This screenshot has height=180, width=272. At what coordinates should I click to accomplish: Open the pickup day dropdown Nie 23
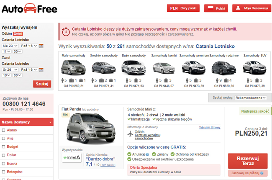click(10, 46)
